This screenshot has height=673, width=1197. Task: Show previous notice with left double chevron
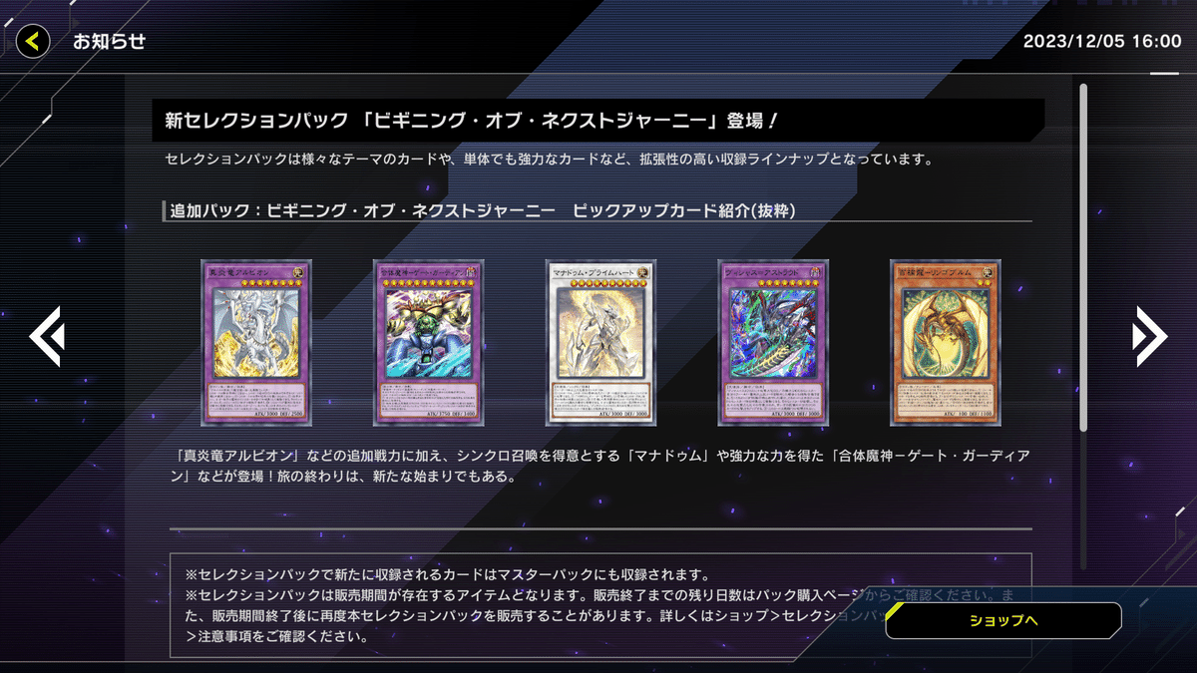(x=46, y=338)
